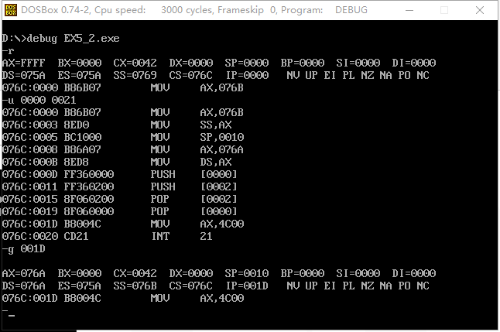The image size is (500, 332).
Task: Click the '-u 0000 0021' command
Action: click(x=39, y=100)
